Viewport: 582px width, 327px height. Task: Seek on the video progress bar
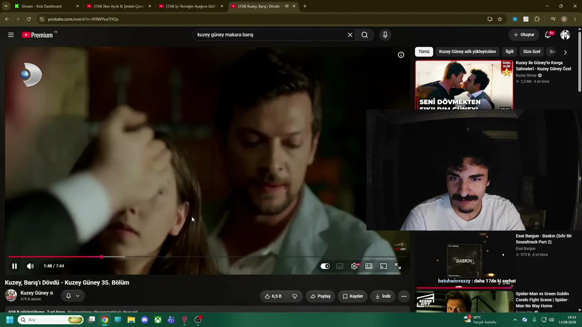tap(207, 257)
